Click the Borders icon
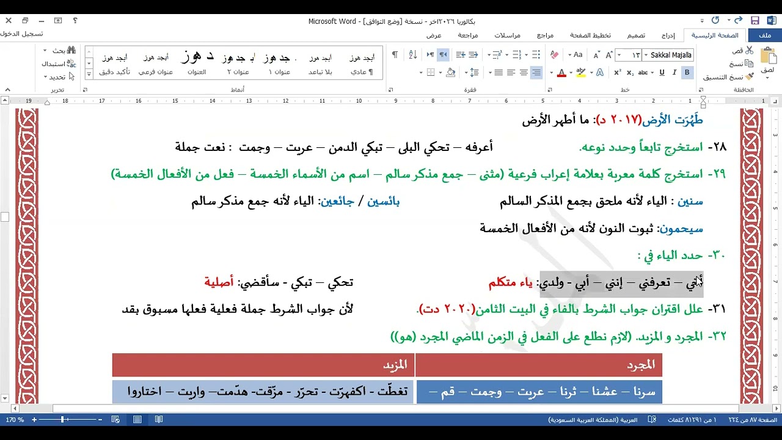The height and width of the screenshot is (440, 782). pos(430,73)
